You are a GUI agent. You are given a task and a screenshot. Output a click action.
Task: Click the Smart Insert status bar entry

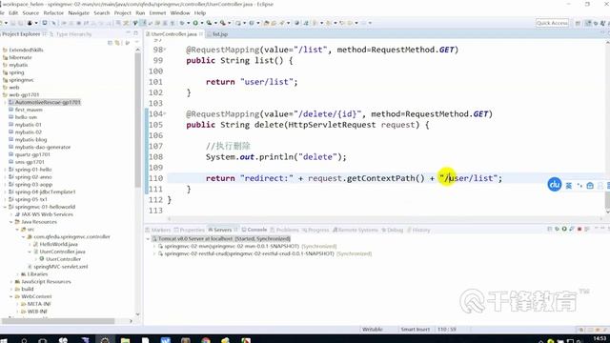[416, 330]
